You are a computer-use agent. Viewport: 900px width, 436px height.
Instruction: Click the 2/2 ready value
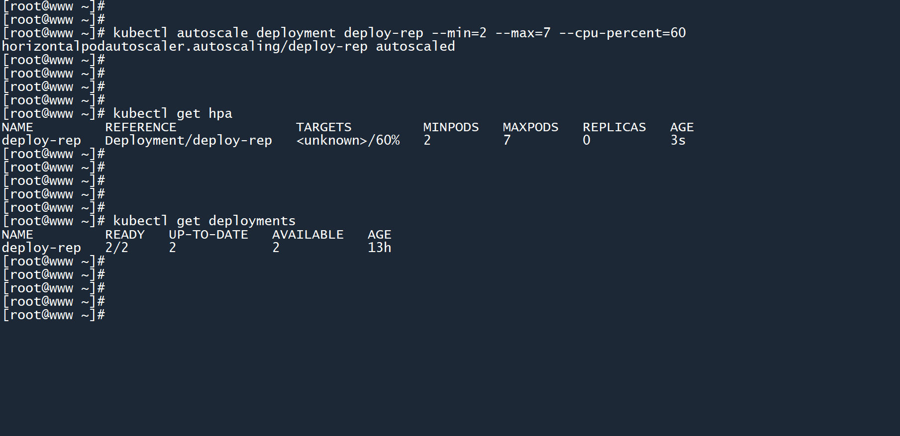tap(116, 248)
